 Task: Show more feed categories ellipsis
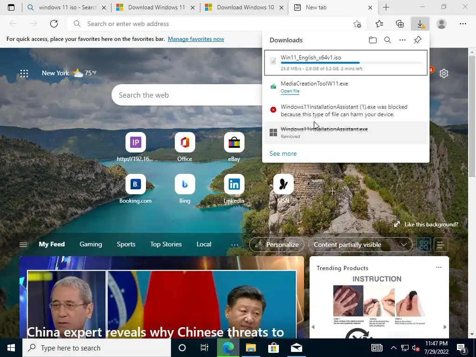[235, 245]
